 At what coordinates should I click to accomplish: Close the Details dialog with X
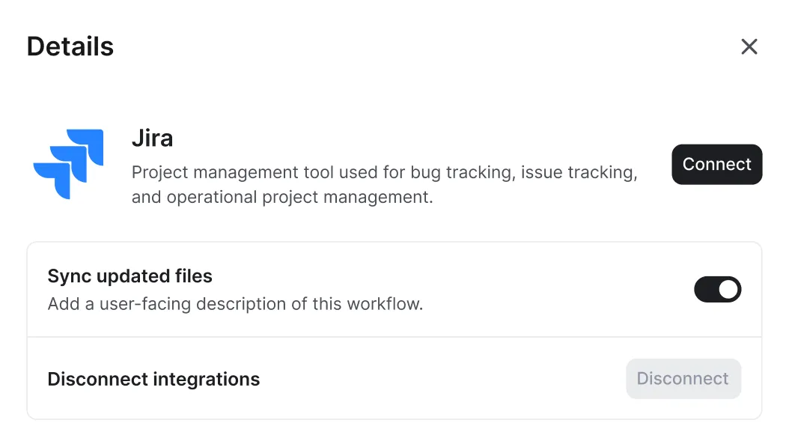(749, 47)
